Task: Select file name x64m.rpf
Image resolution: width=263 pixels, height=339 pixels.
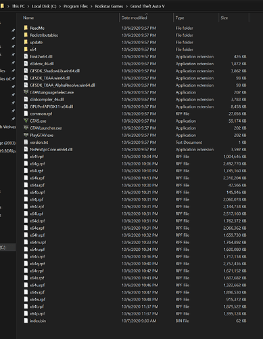Action: coord(38,242)
